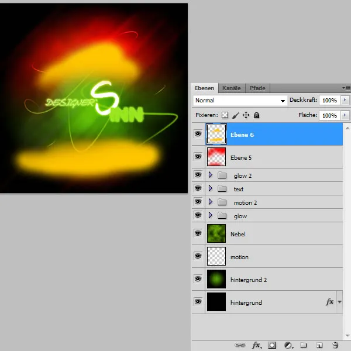
Task: Create a new layer group
Action: 304,345
